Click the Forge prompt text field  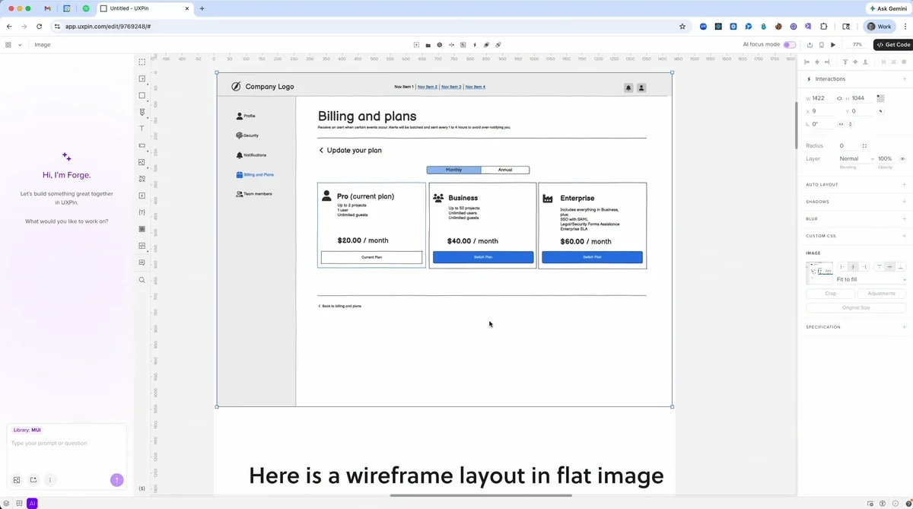pos(67,444)
